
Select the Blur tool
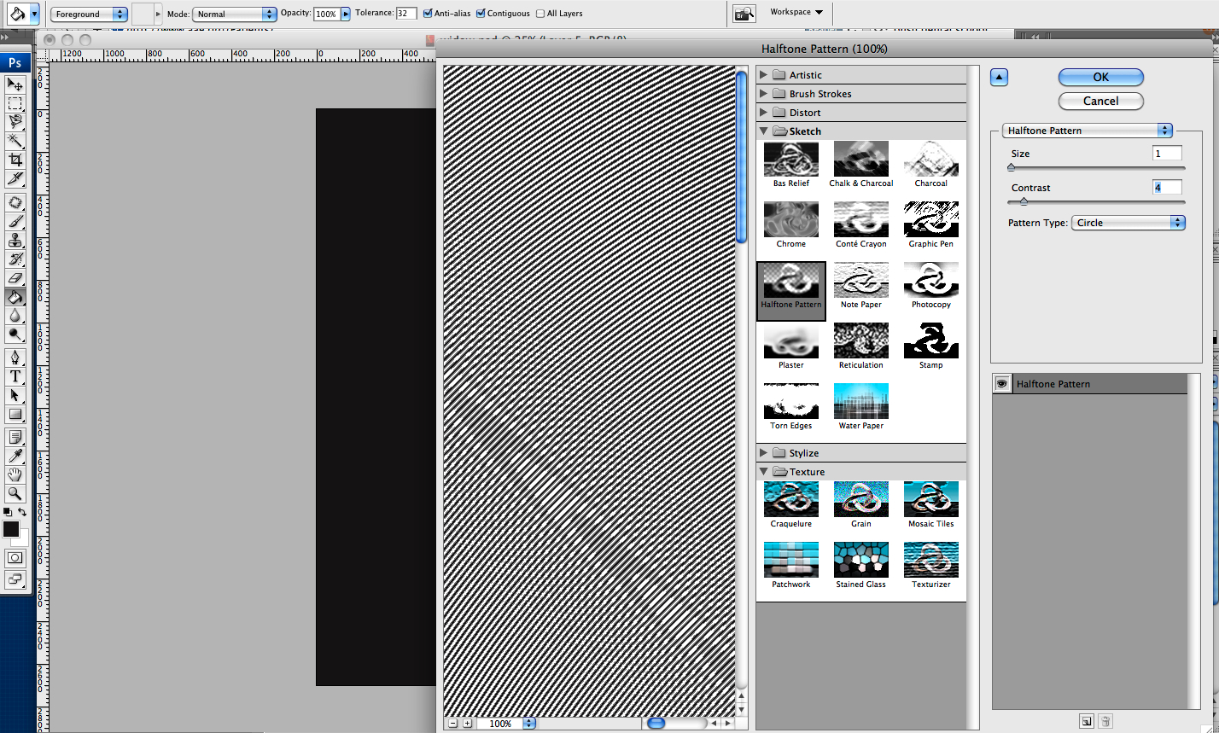click(15, 315)
